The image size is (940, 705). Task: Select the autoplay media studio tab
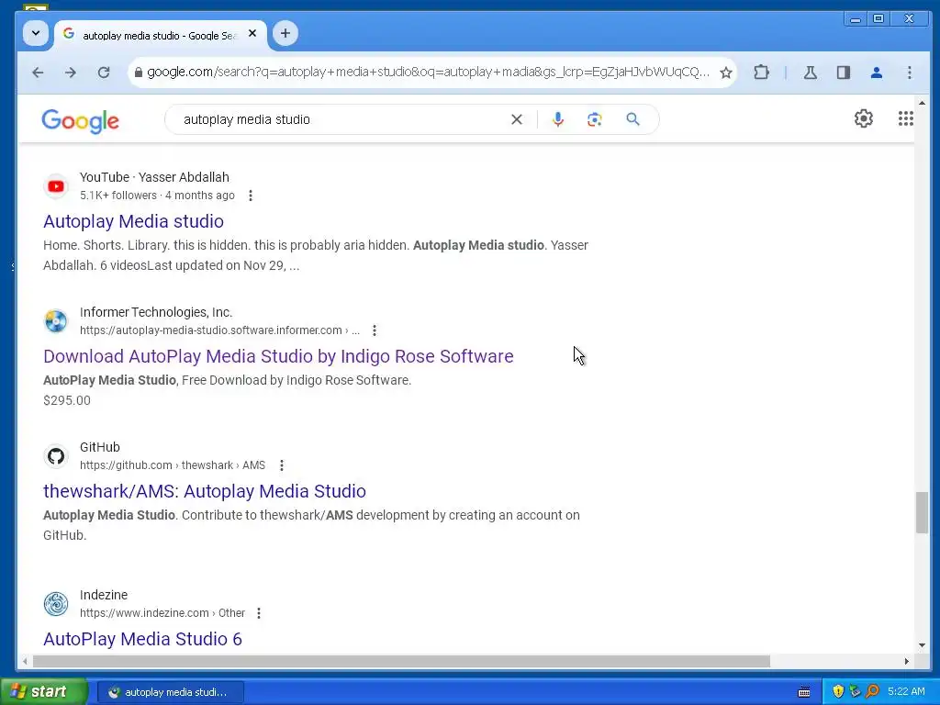pyautogui.click(x=158, y=36)
